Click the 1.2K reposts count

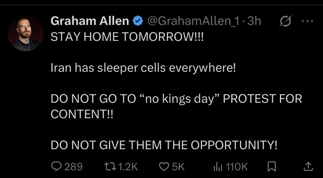coord(128,167)
